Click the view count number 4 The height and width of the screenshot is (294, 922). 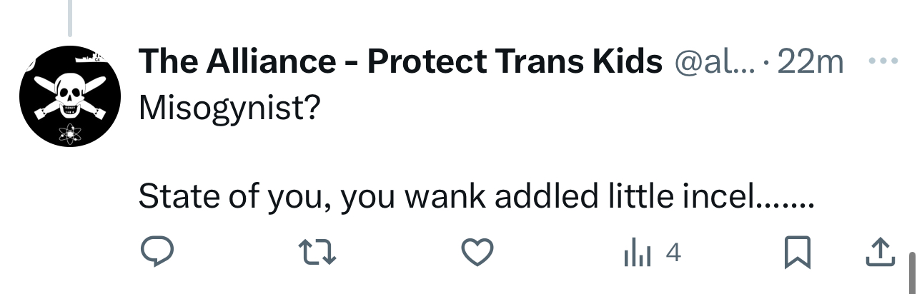tap(672, 253)
